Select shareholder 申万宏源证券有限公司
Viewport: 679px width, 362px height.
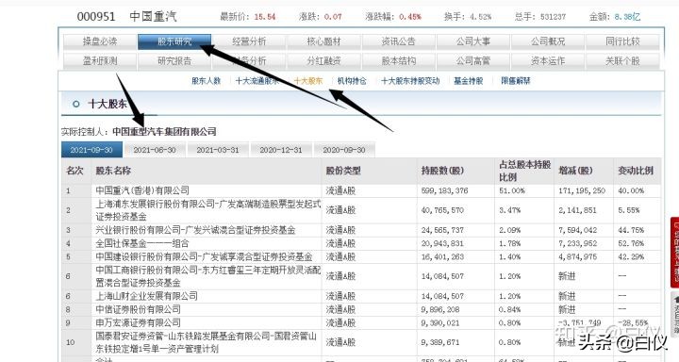pos(138,323)
